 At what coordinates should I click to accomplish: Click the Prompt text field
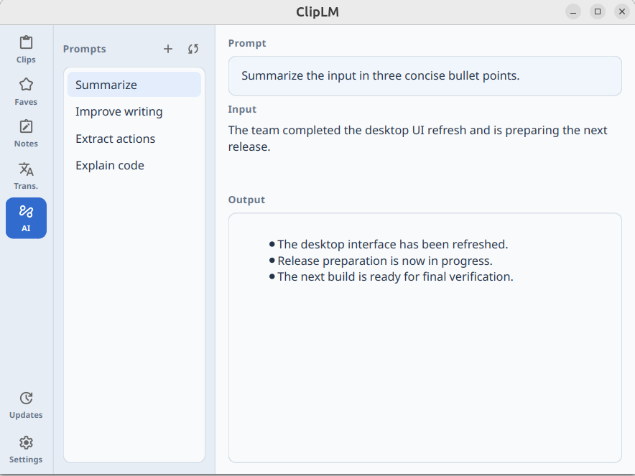(425, 75)
